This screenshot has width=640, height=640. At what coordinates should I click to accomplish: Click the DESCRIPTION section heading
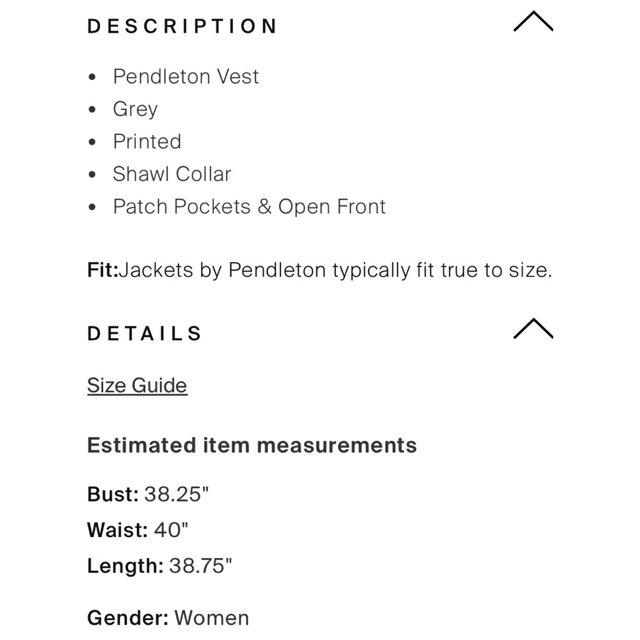tap(182, 26)
